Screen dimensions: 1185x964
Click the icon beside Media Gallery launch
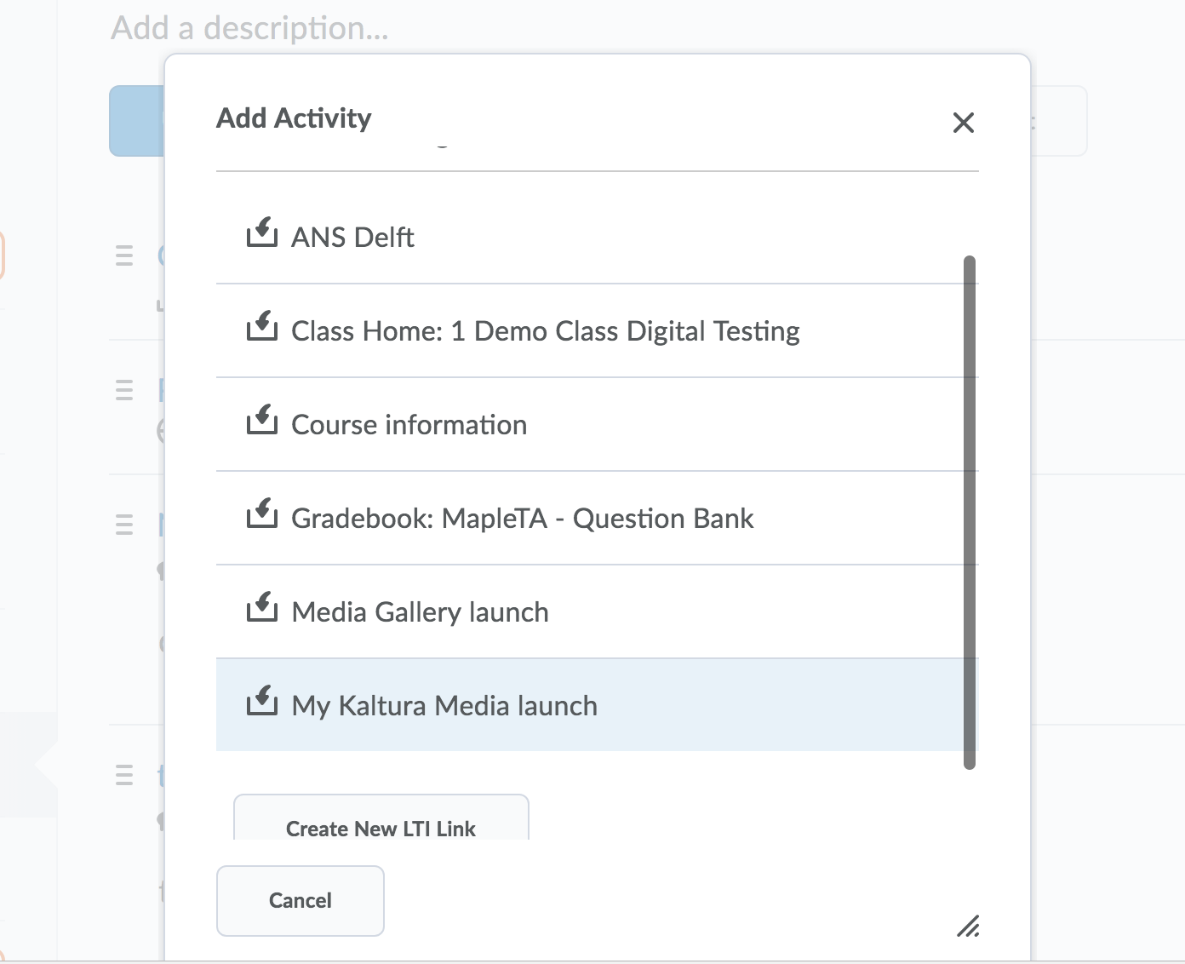tap(262, 608)
